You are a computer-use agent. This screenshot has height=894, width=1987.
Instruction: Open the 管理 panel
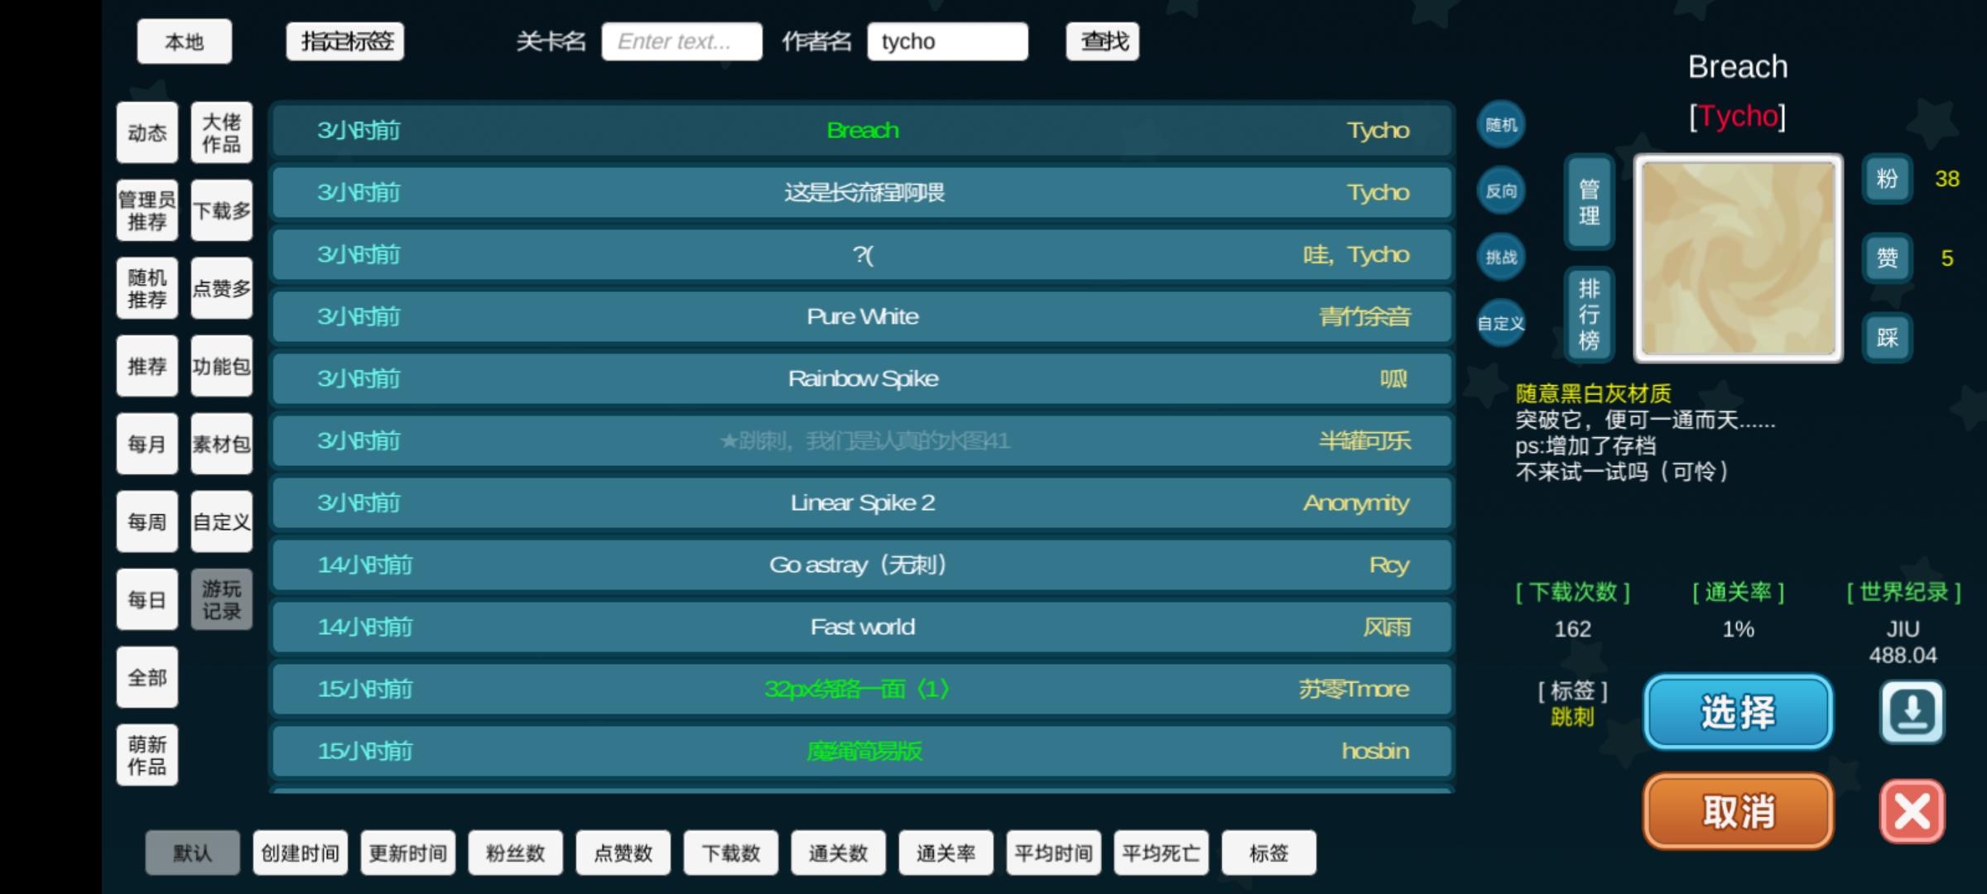coord(1589,202)
